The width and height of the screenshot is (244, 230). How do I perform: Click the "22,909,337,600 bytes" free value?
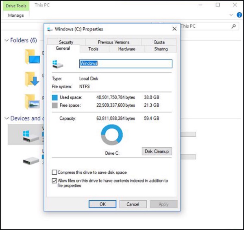tap(115, 105)
